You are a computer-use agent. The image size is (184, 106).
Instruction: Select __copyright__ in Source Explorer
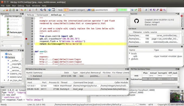[x=15, y=64]
